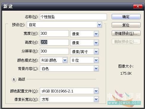
Task: Open the 预设 dropdown showing 自定
Action: 64,25
